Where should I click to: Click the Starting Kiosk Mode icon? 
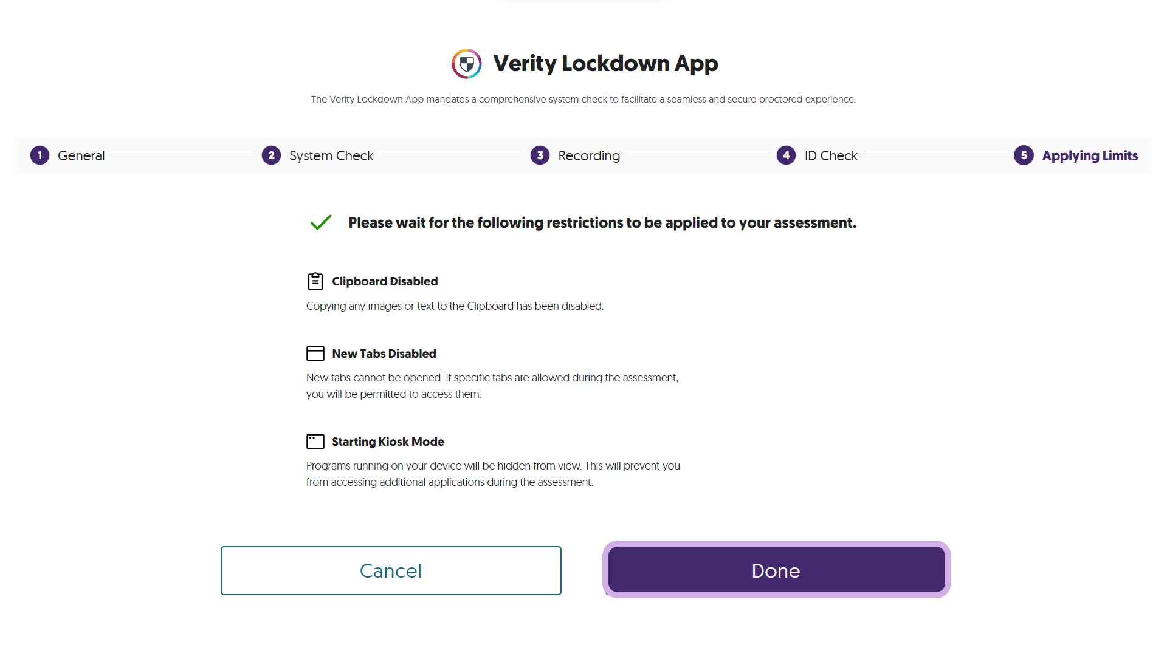[x=315, y=442]
